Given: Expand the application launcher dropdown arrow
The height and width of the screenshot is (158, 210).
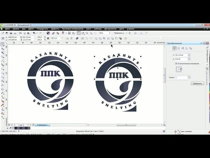Looking at the screenshot, I should pyautogui.click(x=66, y=33).
